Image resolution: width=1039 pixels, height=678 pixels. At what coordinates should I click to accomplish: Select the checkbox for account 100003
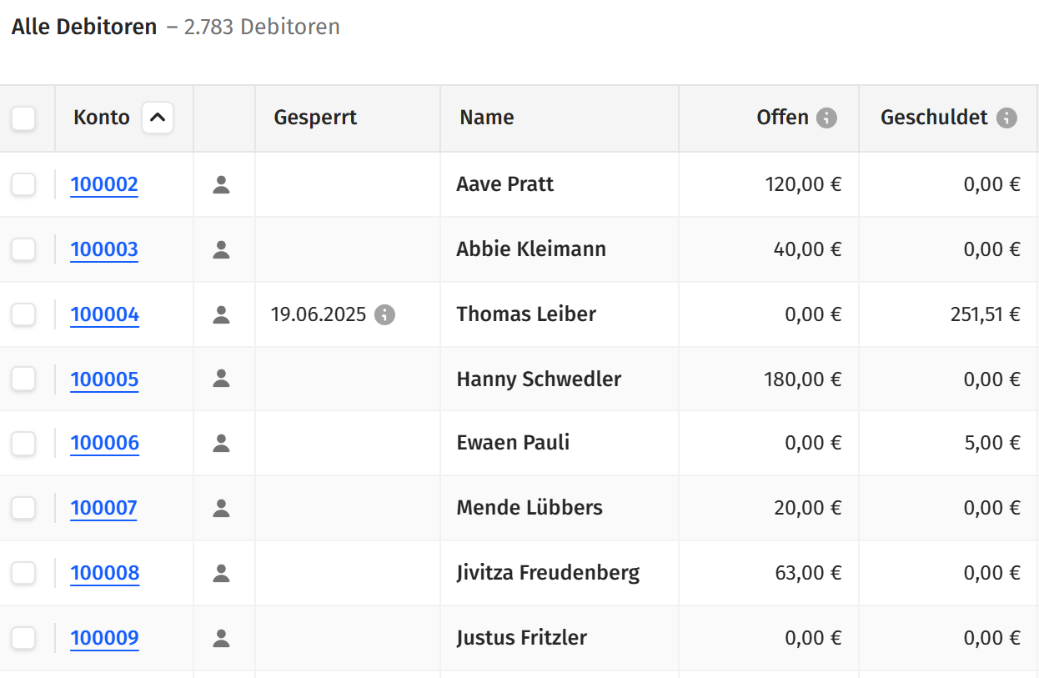pos(23,249)
